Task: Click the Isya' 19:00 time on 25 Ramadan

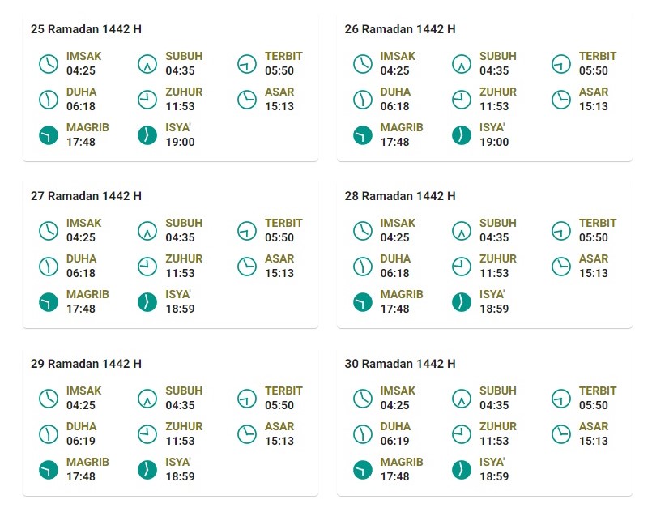Action: point(180,142)
